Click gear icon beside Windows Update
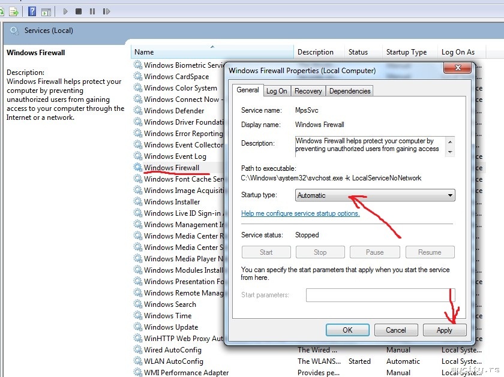 click(138, 327)
